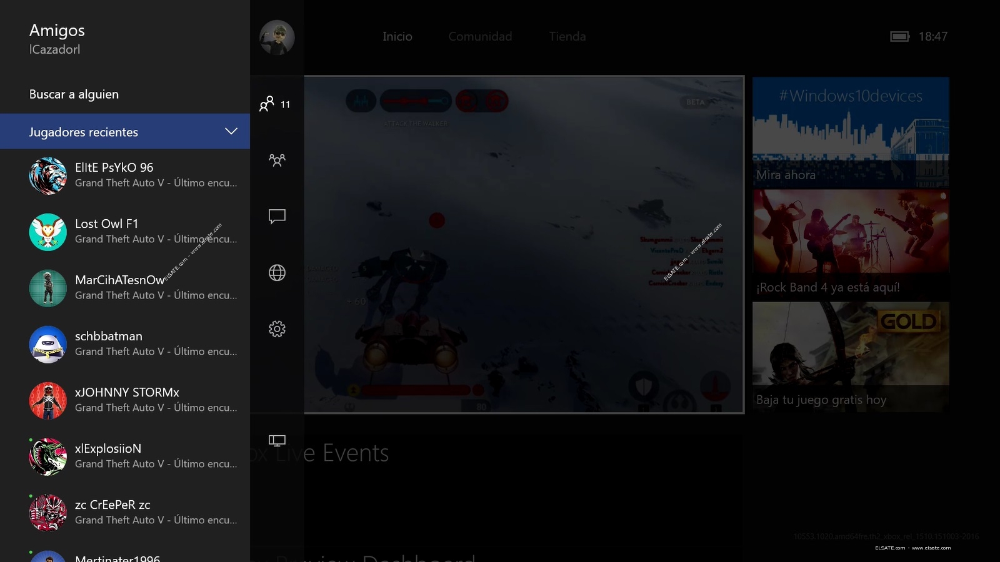Click xJOHNNY STORMx avatar picture
The width and height of the screenshot is (1000, 562).
(x=48, y=401)
